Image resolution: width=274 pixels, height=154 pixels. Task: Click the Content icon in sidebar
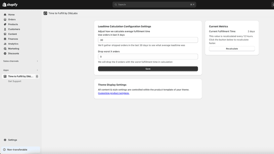click(5, 34)
